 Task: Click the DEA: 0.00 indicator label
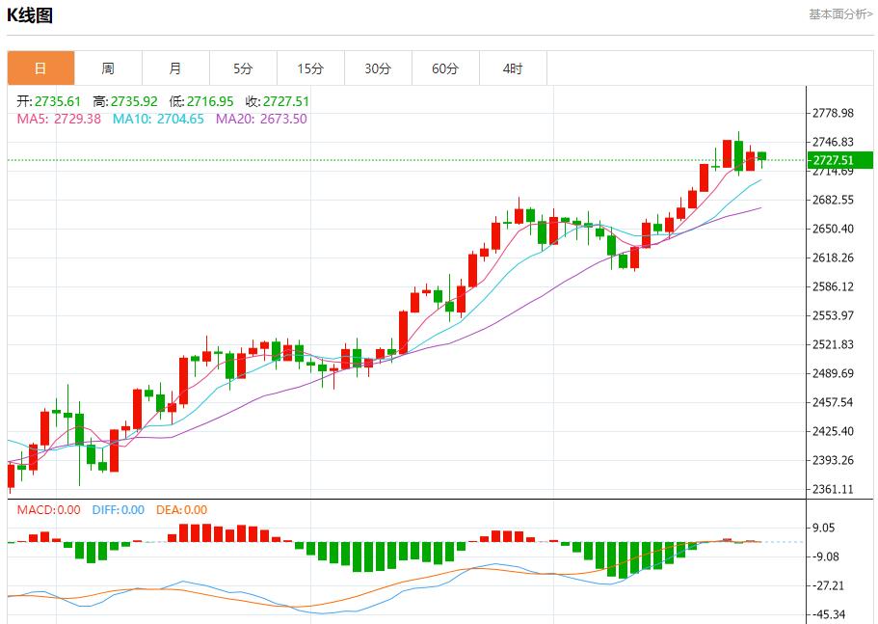(x=181, y=510)
